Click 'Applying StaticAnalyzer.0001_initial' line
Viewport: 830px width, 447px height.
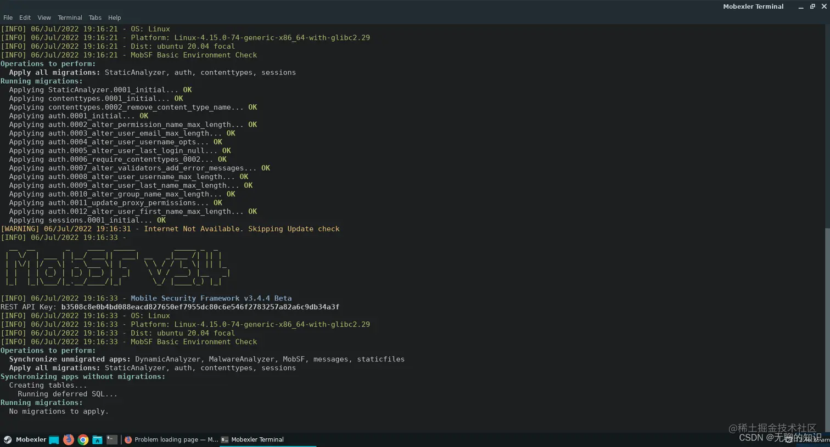point(100,90)
